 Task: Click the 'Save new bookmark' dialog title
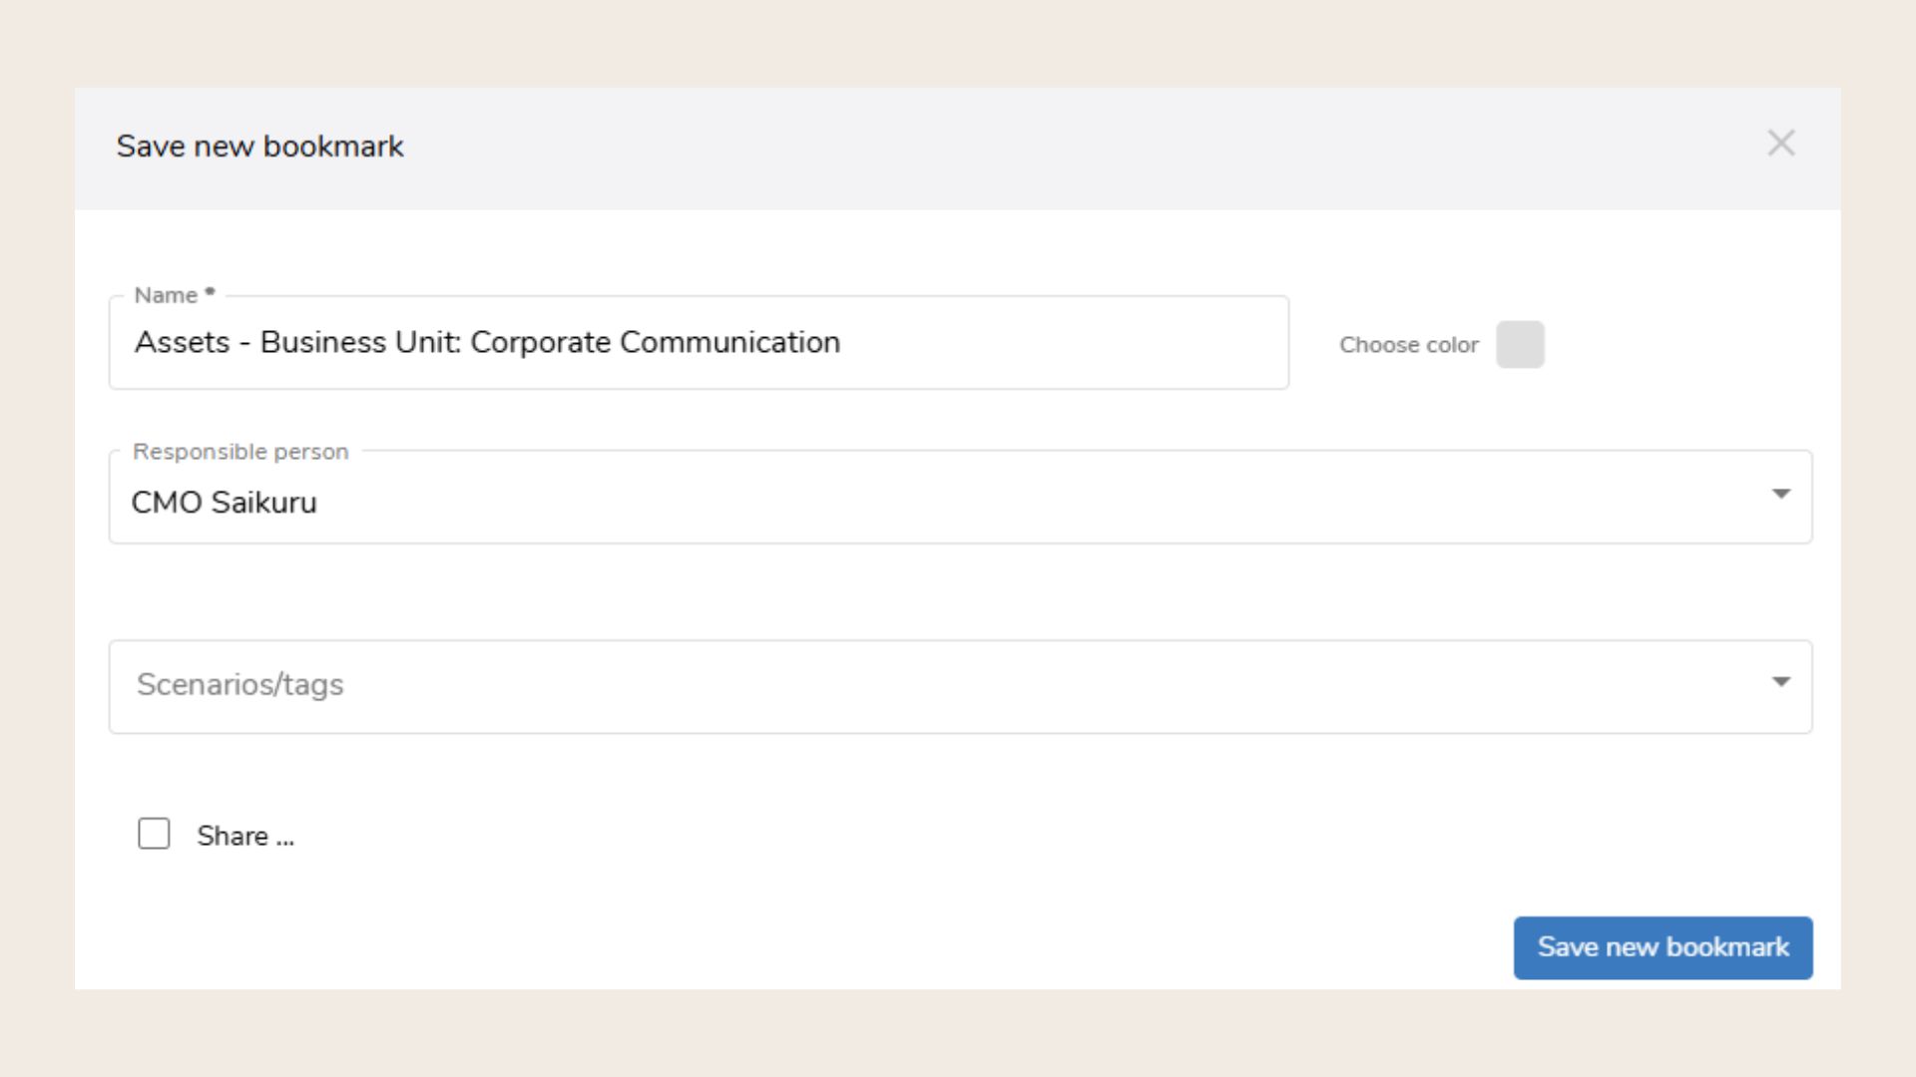259,147
